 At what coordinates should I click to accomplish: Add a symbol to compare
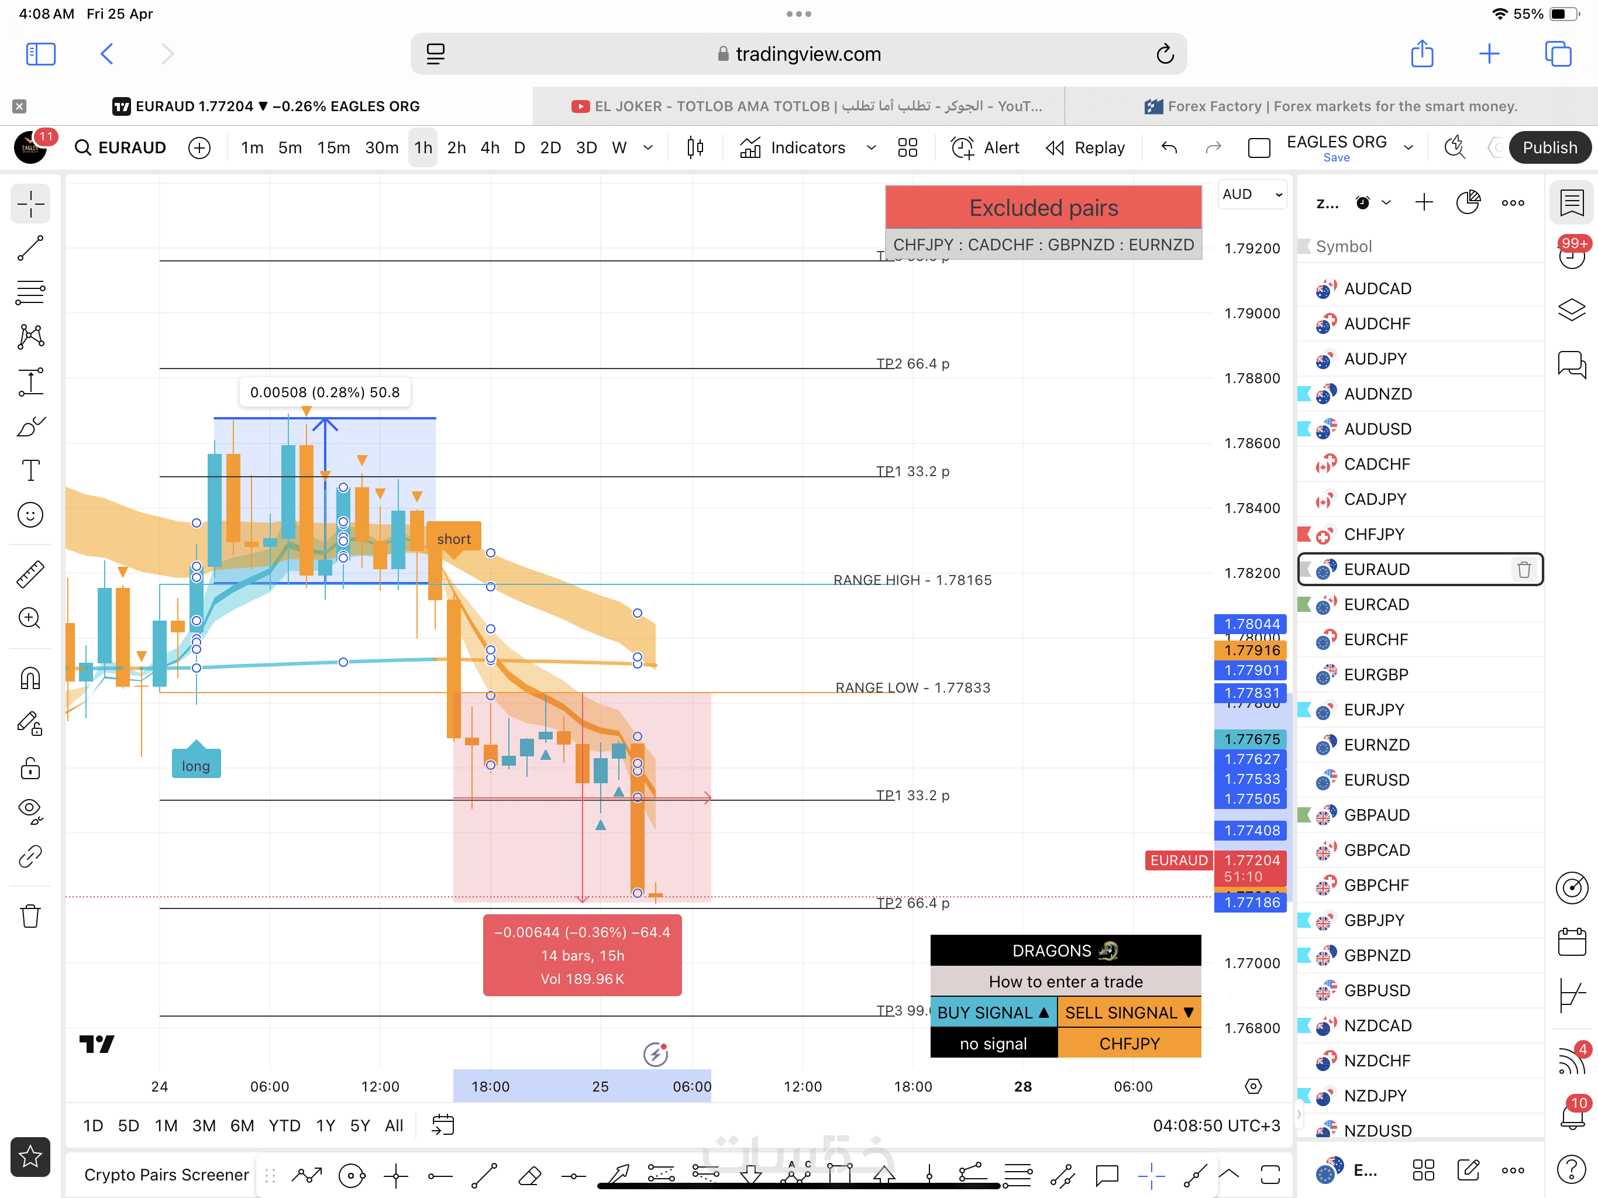coord(199,147)
